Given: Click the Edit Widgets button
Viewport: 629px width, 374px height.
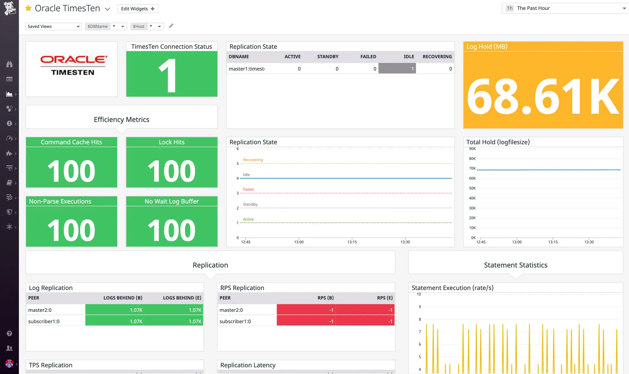Looking at the screenshot, I should (x=138, y=8).
